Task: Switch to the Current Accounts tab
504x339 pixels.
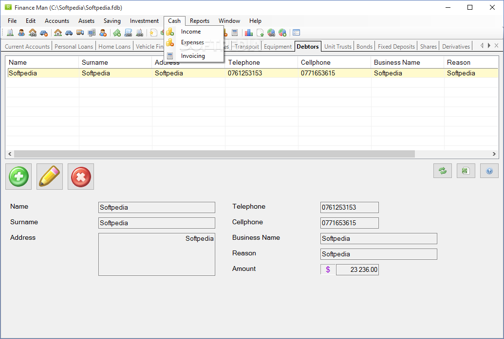Action: pyautogui.click(x=27, y=47)
